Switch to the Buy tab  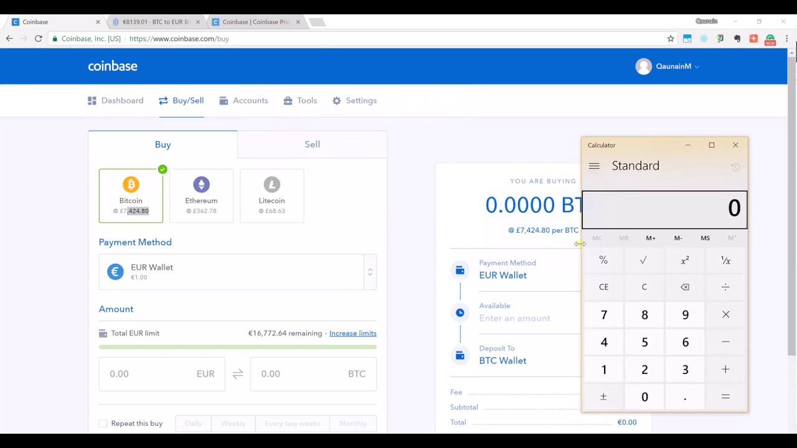click(x=163, y=144)
